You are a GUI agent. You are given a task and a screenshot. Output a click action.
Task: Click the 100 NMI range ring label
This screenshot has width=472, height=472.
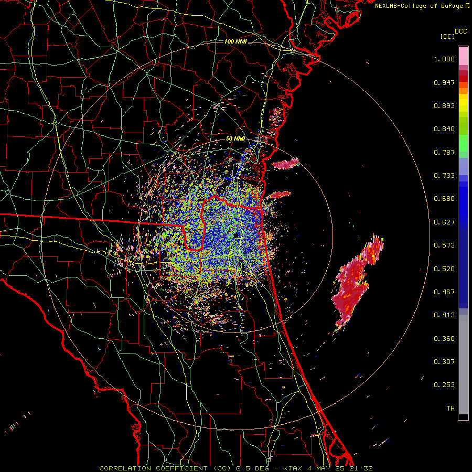pos(235,41)
